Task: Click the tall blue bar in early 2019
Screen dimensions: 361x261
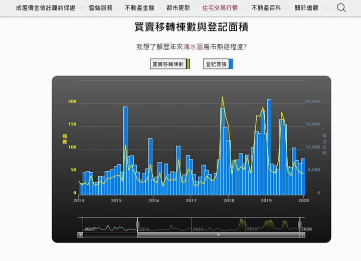Action: pos(269,147)
